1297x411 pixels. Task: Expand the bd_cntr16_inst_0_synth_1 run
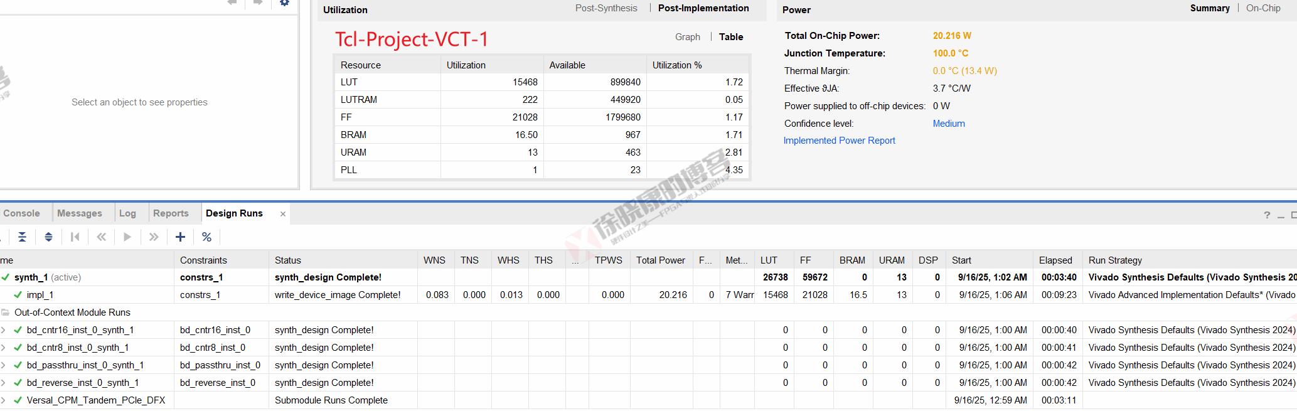(x=3, y=329)
